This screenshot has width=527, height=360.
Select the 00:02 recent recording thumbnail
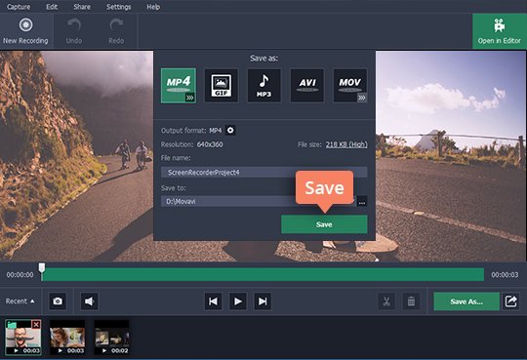coord(111,338)
